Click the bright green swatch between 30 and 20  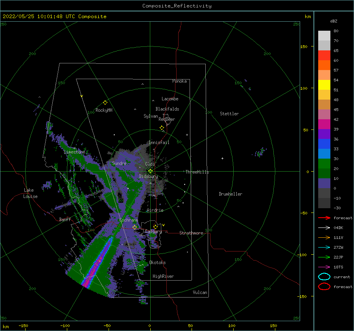click(324, 164)
